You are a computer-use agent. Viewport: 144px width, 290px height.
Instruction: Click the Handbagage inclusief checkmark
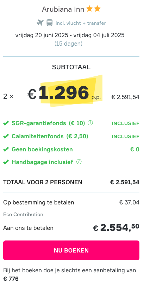[6, 162]
